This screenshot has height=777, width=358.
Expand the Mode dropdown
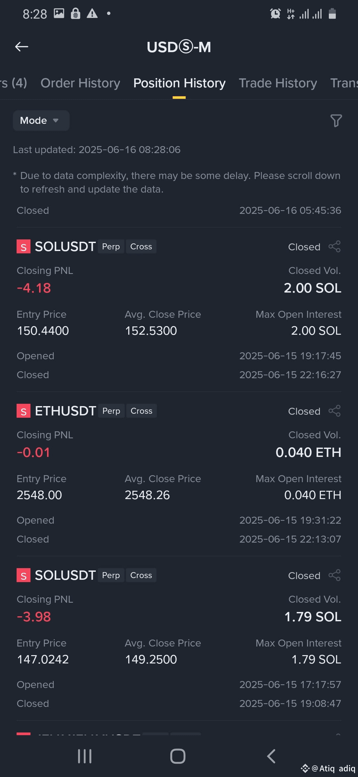[41, 121]
